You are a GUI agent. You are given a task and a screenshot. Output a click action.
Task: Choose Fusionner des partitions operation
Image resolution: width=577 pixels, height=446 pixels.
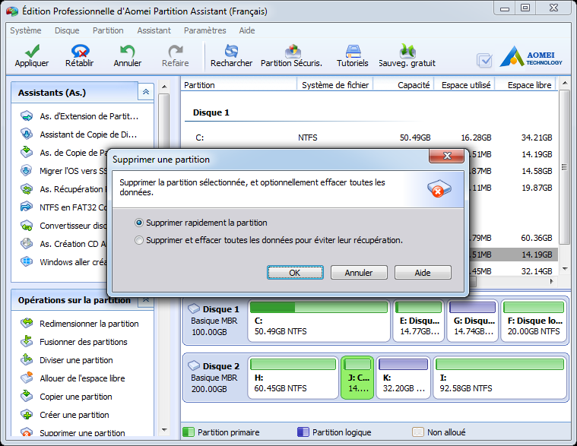[74, 342]
